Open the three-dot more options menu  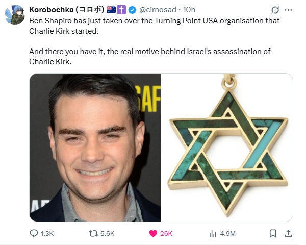pos(288,10)
